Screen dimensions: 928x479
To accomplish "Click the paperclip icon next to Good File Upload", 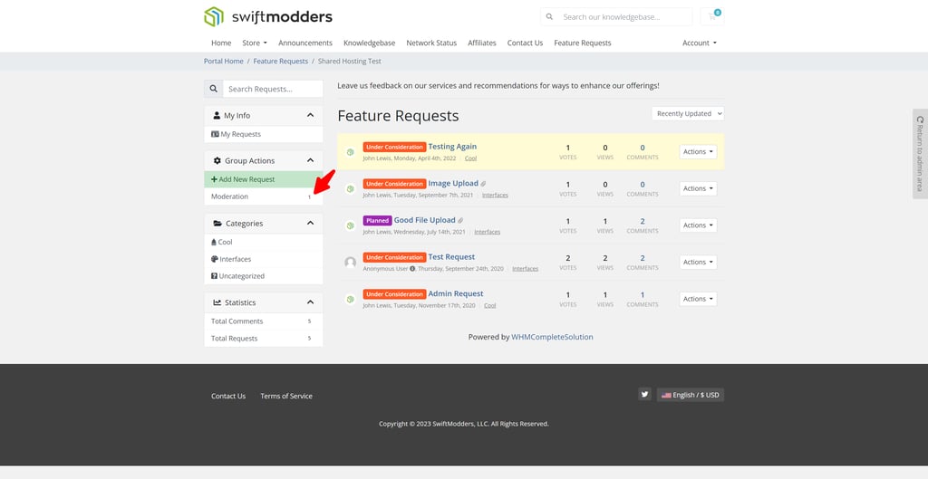I will click(460, 221).
